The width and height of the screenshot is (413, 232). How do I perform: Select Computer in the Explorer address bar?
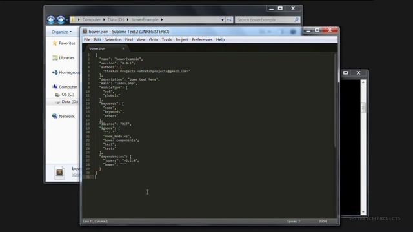91,19
